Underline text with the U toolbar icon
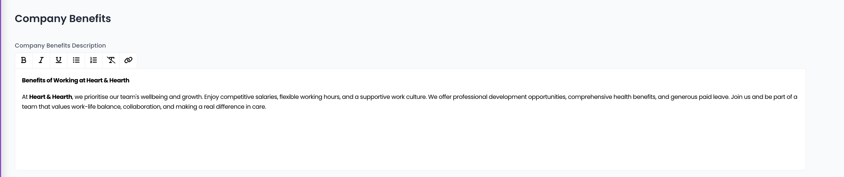Viewport: 844px width, 177px height. point(59,60)
